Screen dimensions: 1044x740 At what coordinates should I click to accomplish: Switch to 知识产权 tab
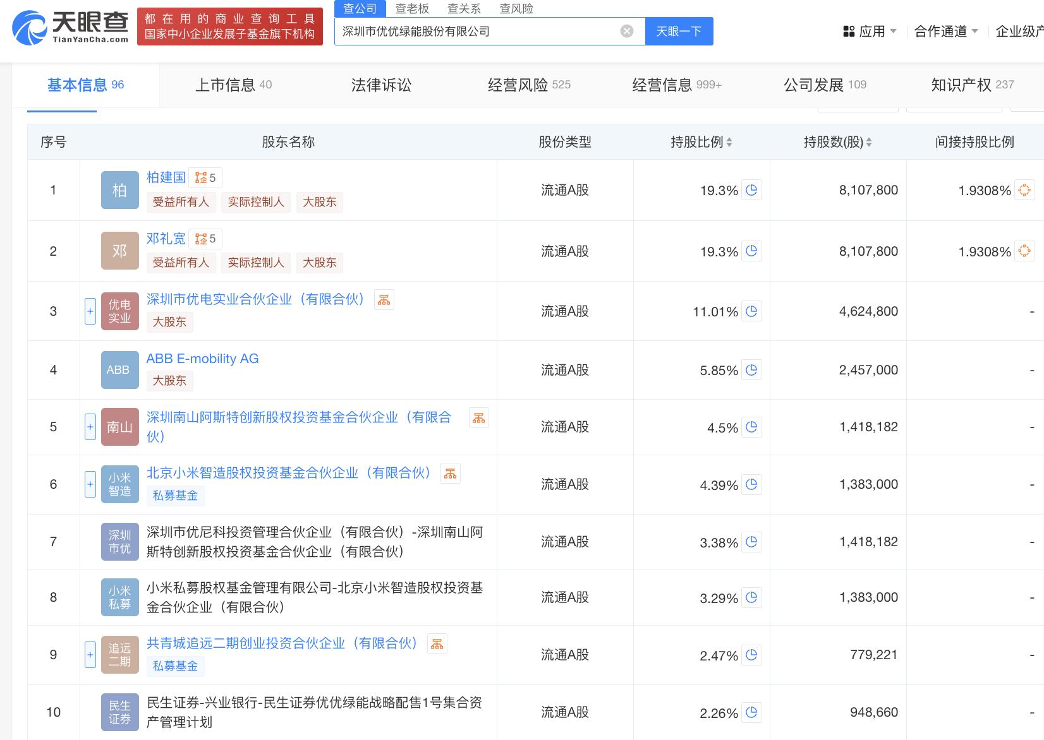coord(973,85)
